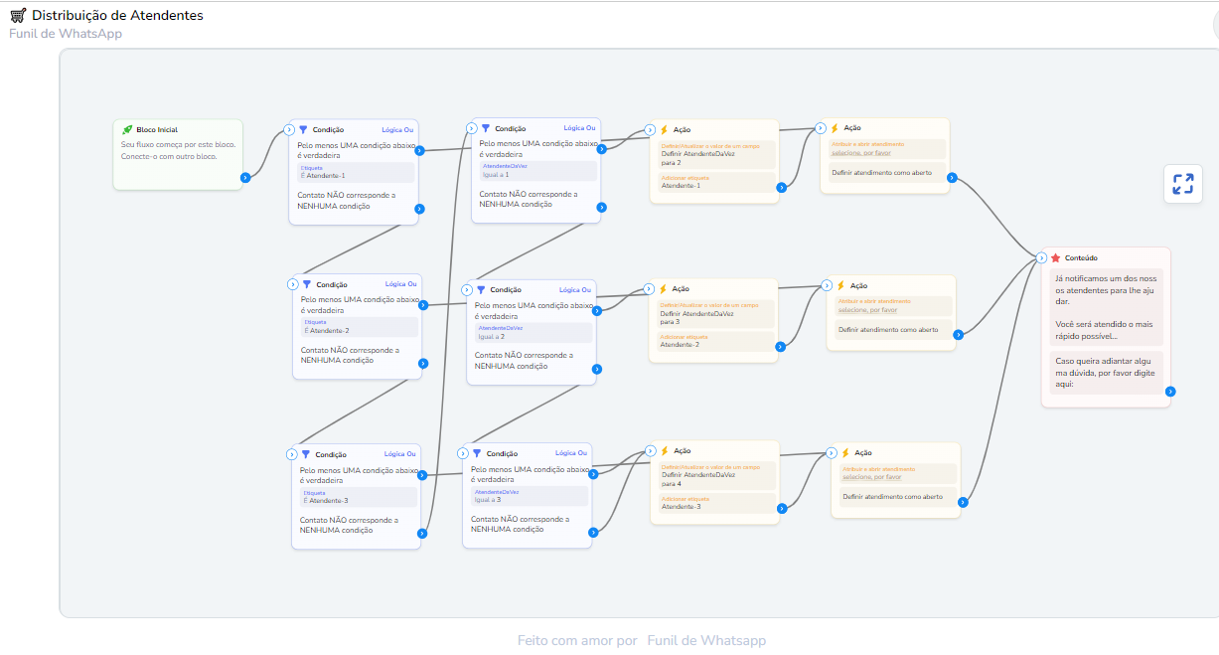The width and height of the screenshot is (1219, 655).
Task: Click the rocket icon in Bloco Inicial
Action: tap(127, 130)
